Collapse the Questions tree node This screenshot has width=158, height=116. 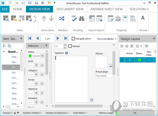4,52
